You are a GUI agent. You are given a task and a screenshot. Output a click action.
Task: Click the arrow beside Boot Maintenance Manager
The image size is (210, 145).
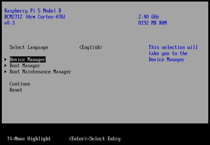[6, 72]
